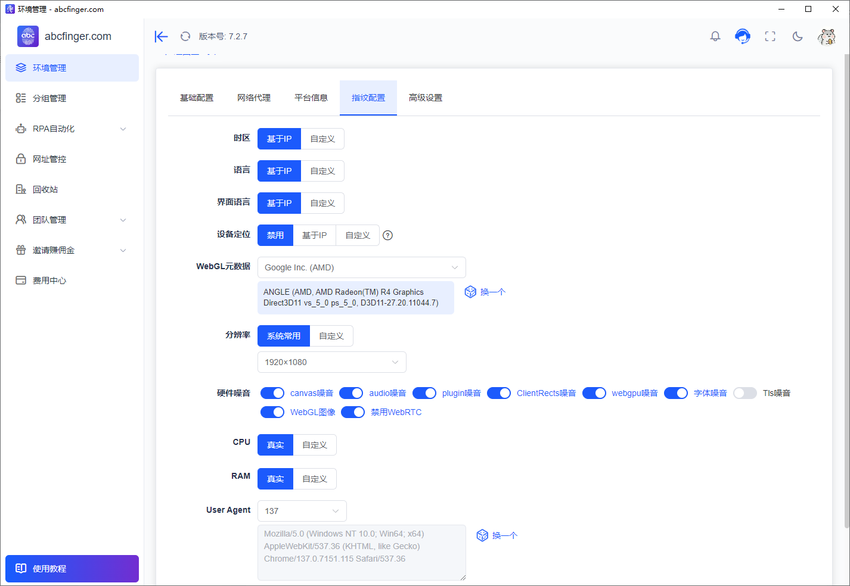Disable the 禁用WebRTC toggle
The height and width of the screenshot is (586, 850).
[x=353, y=412]
